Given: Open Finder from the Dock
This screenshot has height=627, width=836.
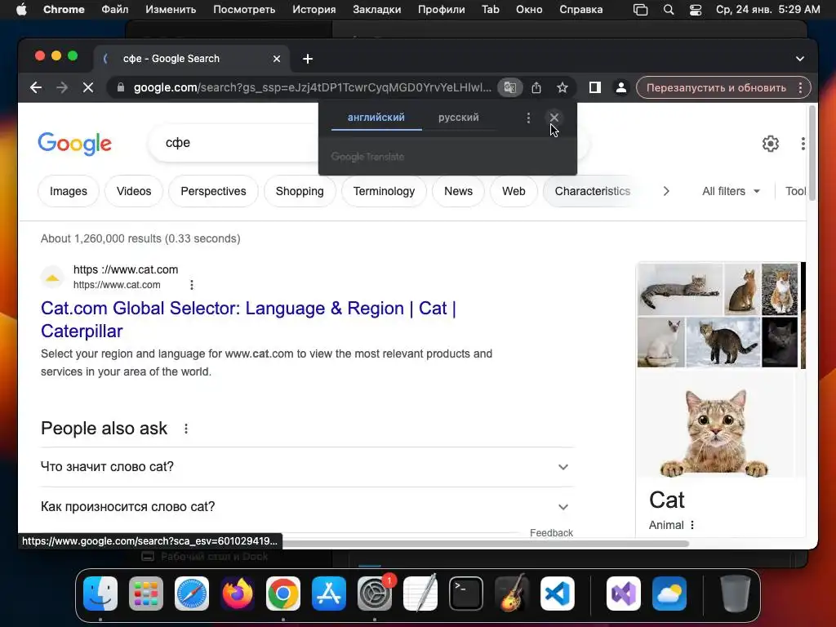Looking at the screenshot, I should pyautogui.click(x=100, y=594).
